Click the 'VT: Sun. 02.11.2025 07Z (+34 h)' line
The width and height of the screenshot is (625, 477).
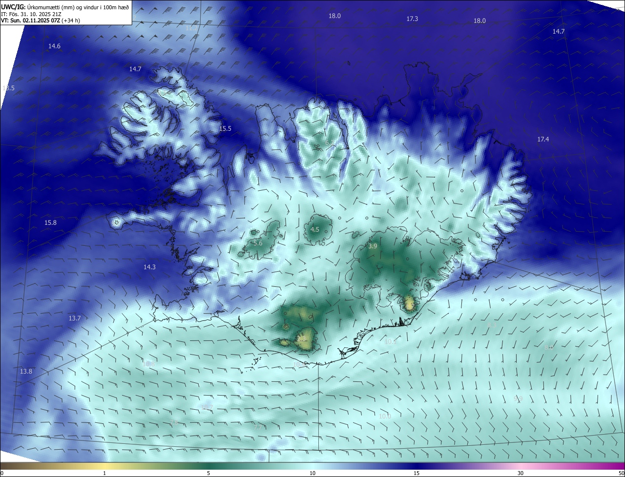point(41,20)
